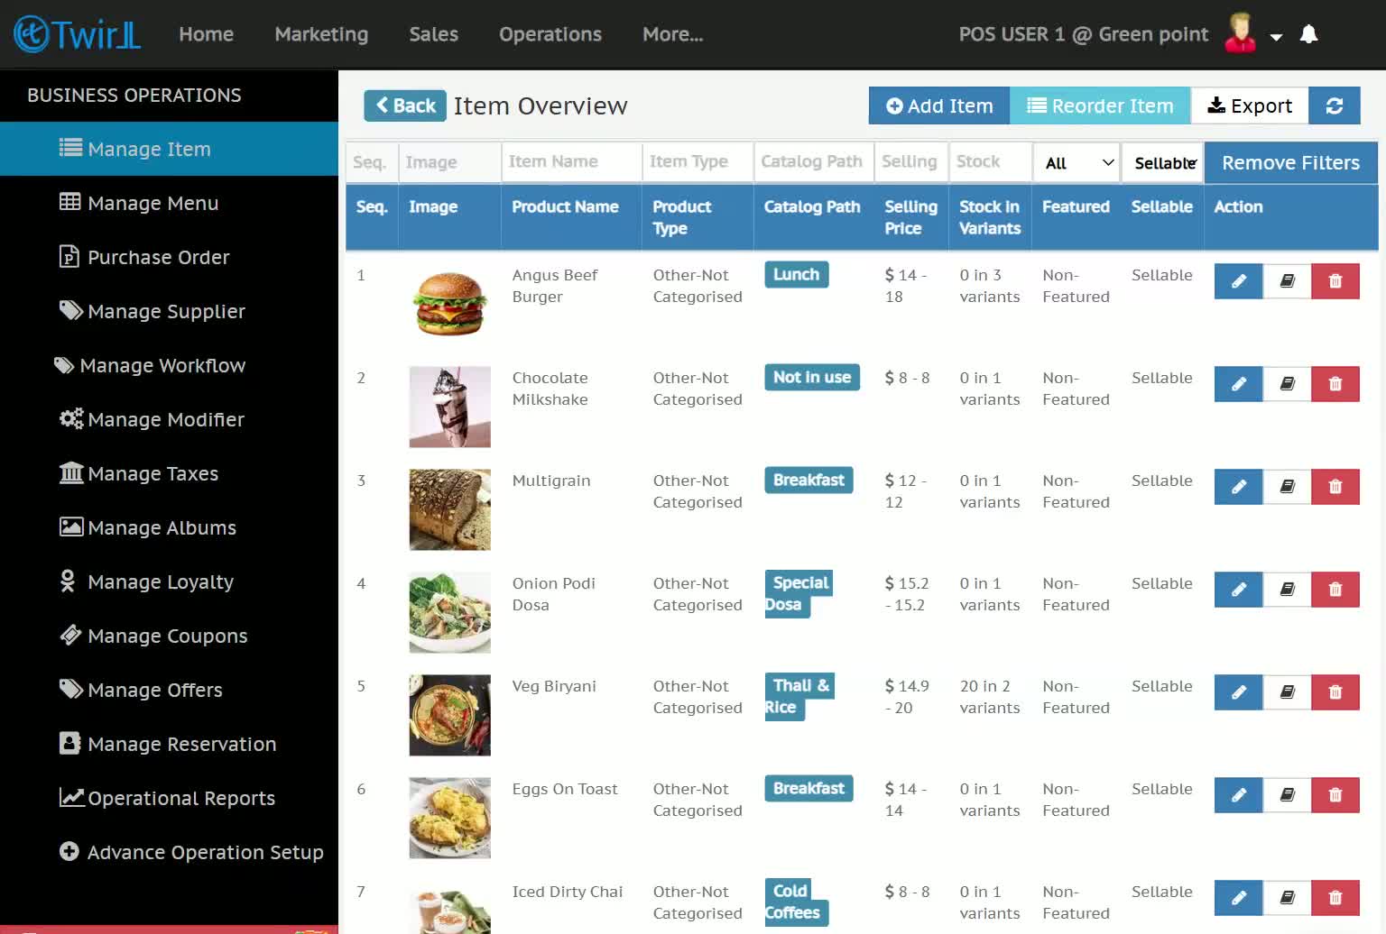Open Purchase Order in sidebar
Viewport: 1386px width, 934px height.
pos(169,257)
